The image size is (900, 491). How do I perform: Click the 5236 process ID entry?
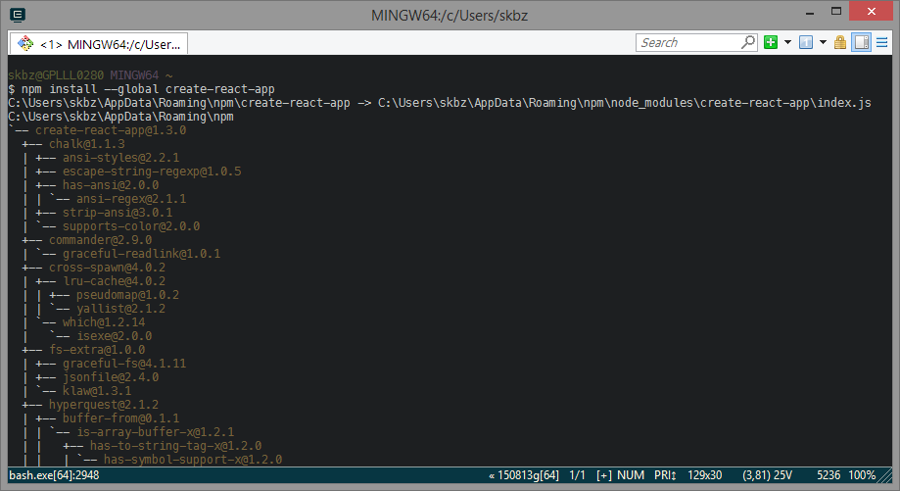(829, 475)
